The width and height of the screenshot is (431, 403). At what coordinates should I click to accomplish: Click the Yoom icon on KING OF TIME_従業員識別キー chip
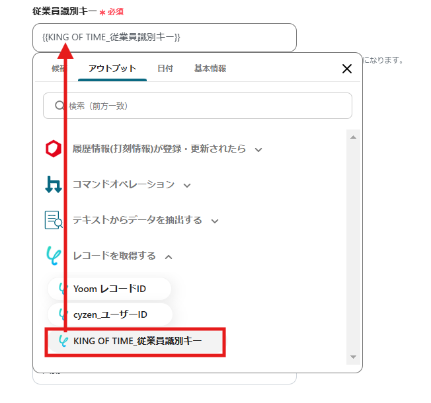pyautogui.click(x=63, y=341)
